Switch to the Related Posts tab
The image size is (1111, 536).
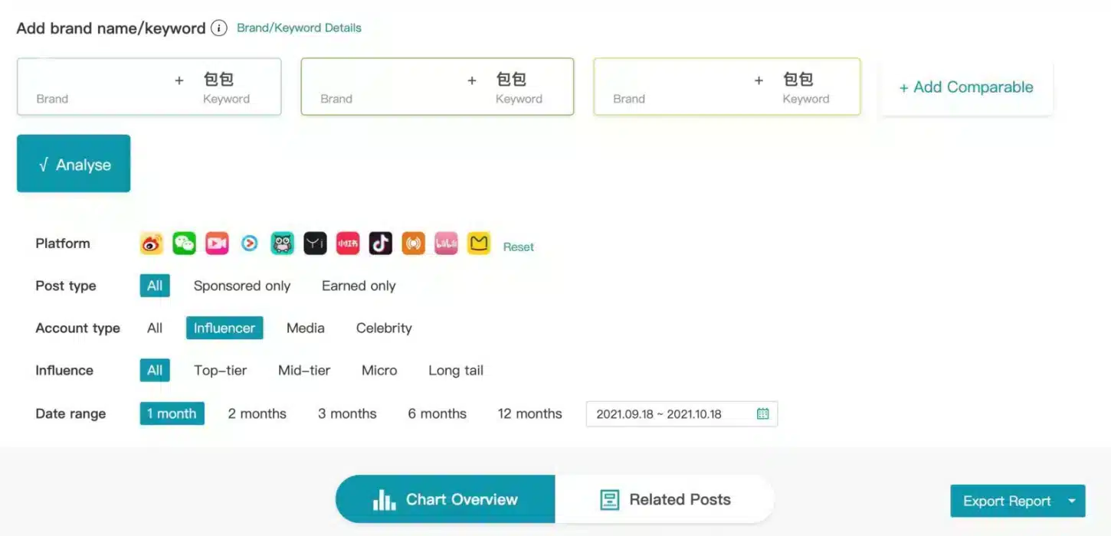(x=664, y=500)
